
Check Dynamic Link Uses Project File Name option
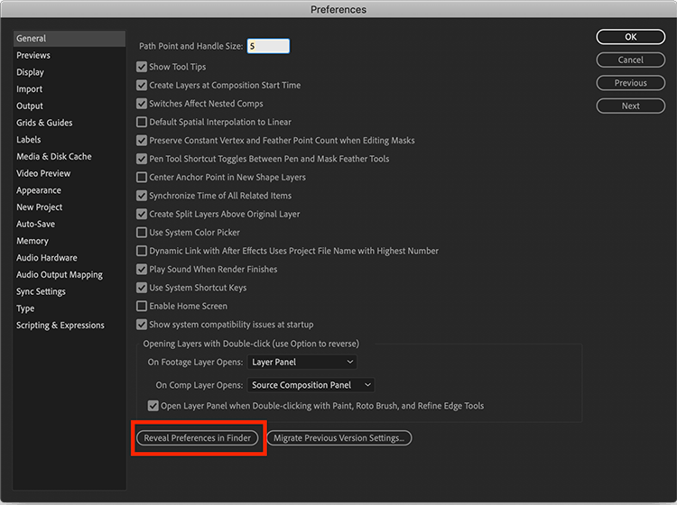142,251
